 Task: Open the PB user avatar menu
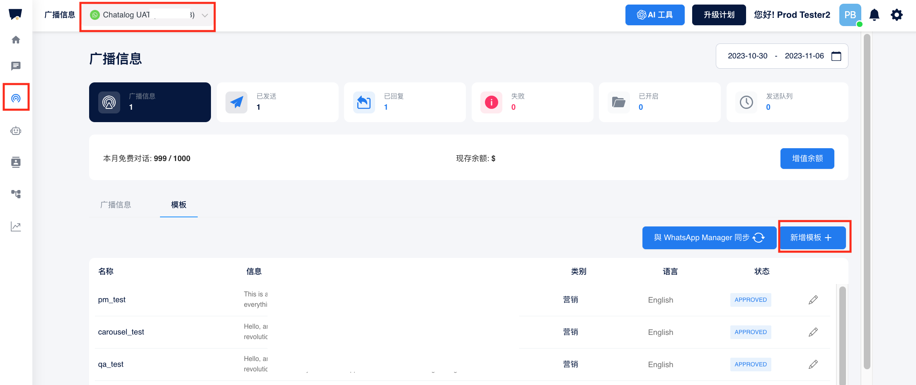850,15
